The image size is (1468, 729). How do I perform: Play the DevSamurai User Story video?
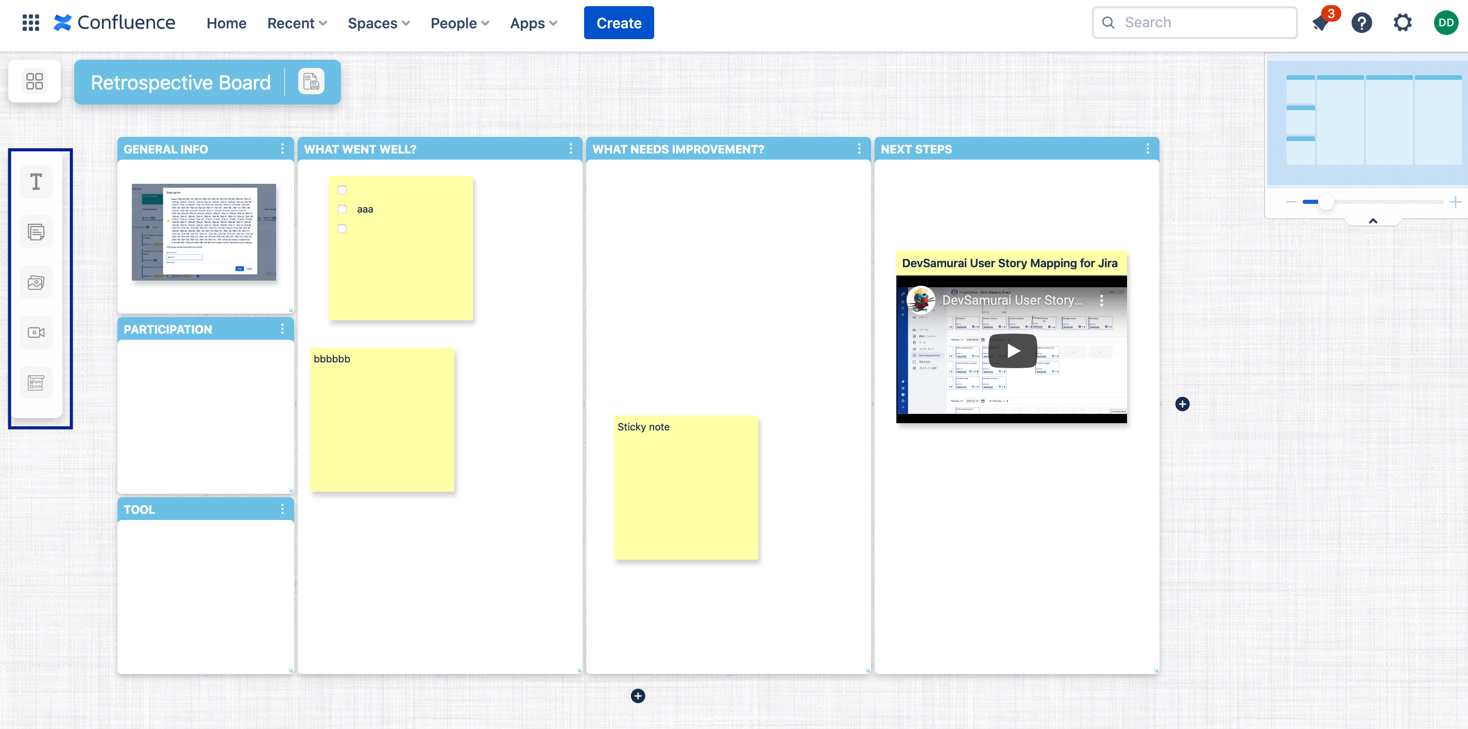click(x=1012, y=351)
